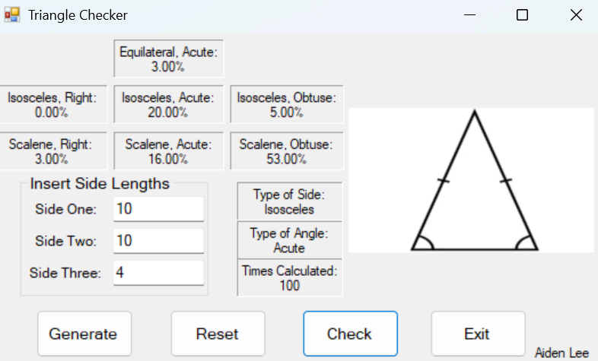Click the Exit button
This screenshot has width=598, height=361.
(477, 334)
